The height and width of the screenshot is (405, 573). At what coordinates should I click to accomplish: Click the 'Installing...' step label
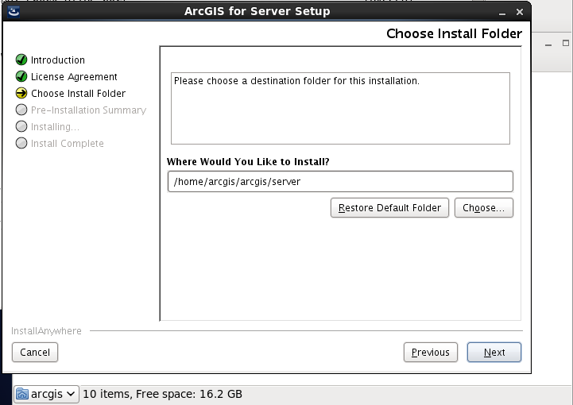pos(55,127)
